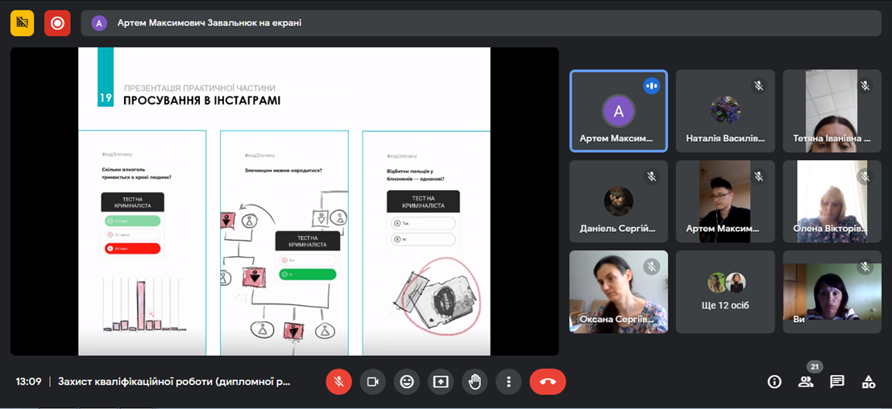Leave the call with the red hang-up button

[x=548, y=382]
